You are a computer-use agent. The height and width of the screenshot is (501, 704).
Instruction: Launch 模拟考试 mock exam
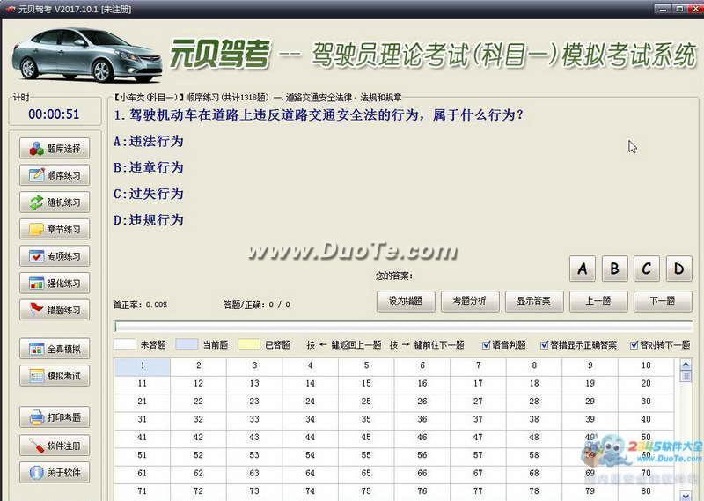point(55,376)
